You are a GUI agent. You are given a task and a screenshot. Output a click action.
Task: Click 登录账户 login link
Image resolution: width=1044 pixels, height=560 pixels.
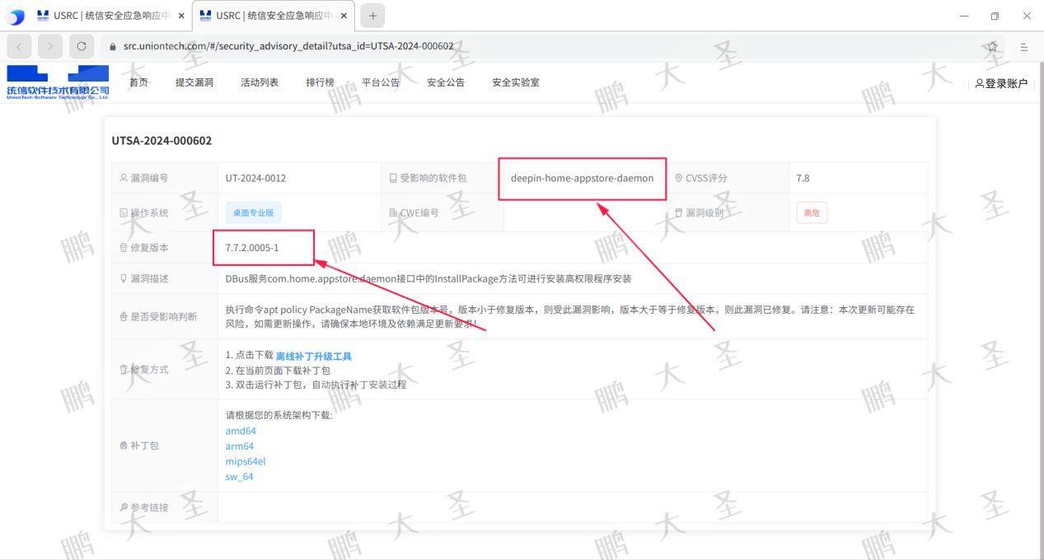click(1001, 83)
